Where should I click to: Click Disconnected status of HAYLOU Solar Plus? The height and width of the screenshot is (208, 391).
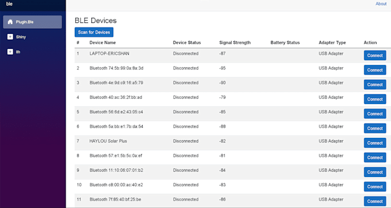coord(186,141)
